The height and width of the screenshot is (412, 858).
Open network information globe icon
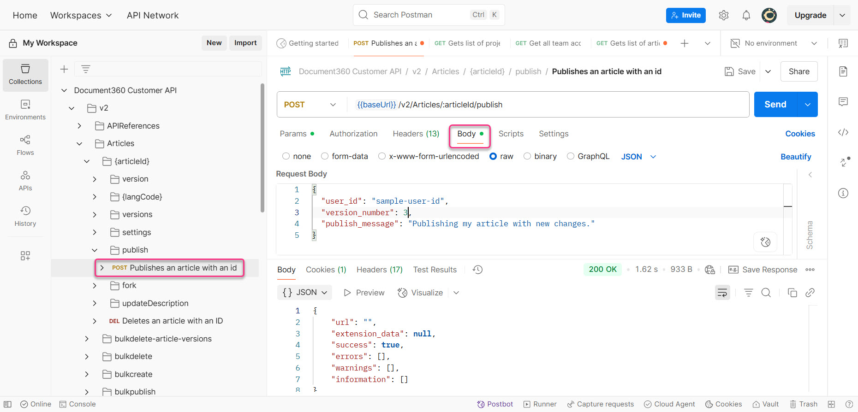[710, 270]
